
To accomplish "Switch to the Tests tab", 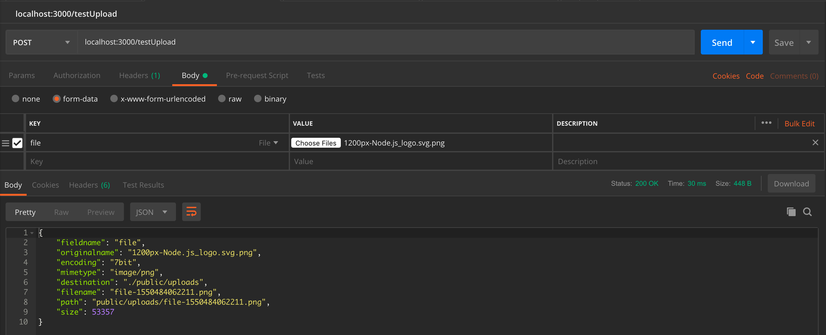I will point(316,75).
